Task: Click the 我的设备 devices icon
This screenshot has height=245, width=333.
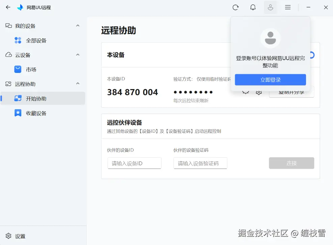Action: 8,26
